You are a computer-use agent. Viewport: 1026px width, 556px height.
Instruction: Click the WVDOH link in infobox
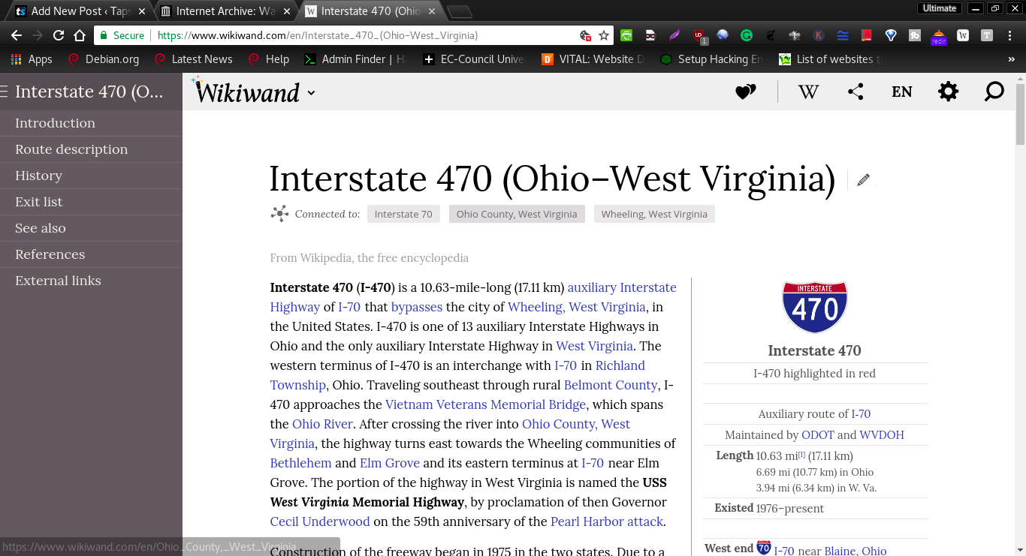(882, 434)
